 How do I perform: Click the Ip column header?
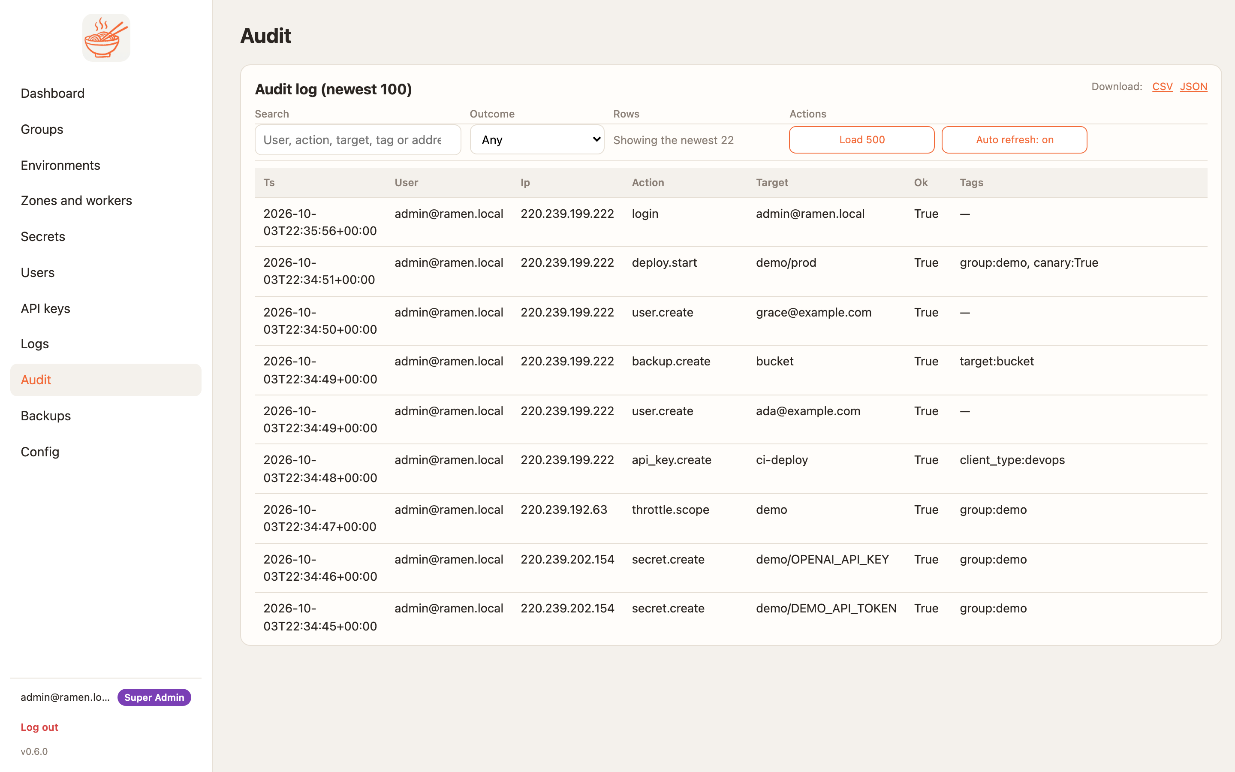click(x=525, y=183)
